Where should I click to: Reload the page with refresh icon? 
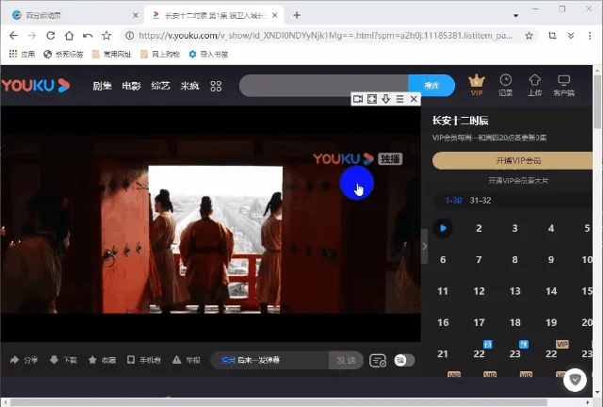click(50, 36)
